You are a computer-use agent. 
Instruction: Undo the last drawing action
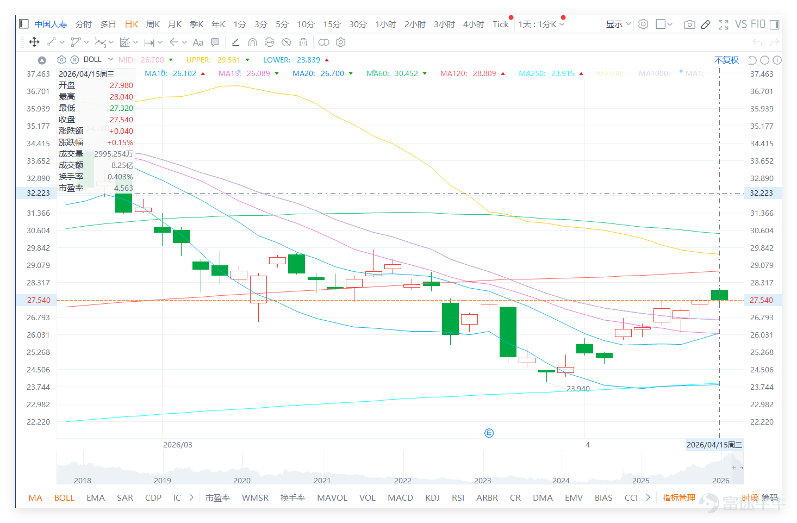pos(757,42)
